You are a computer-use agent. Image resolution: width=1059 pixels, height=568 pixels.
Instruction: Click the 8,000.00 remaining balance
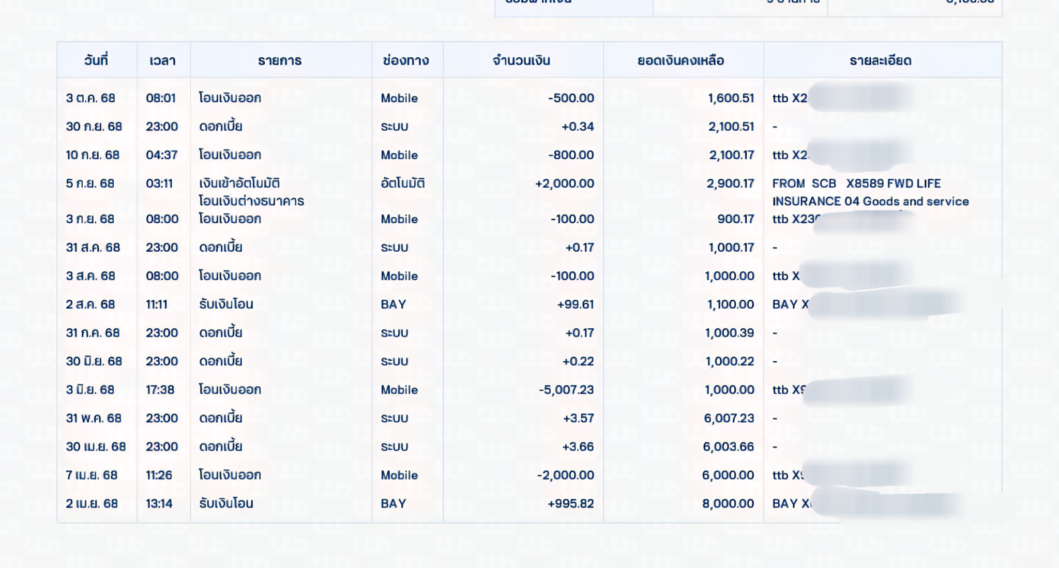(728, 503)
